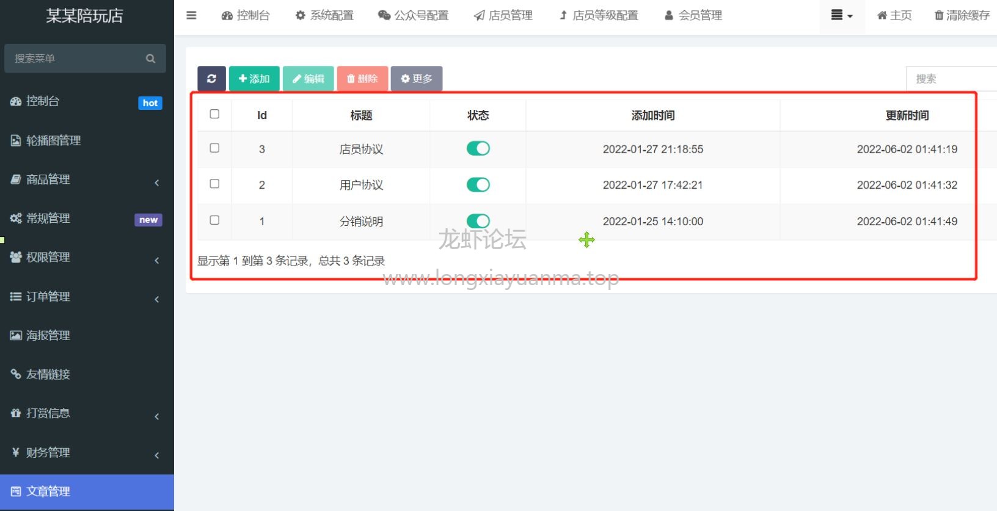Click the red 删除 button
Image resolution: width=997 pixels, height=511 pixels.
coord(362,78)
